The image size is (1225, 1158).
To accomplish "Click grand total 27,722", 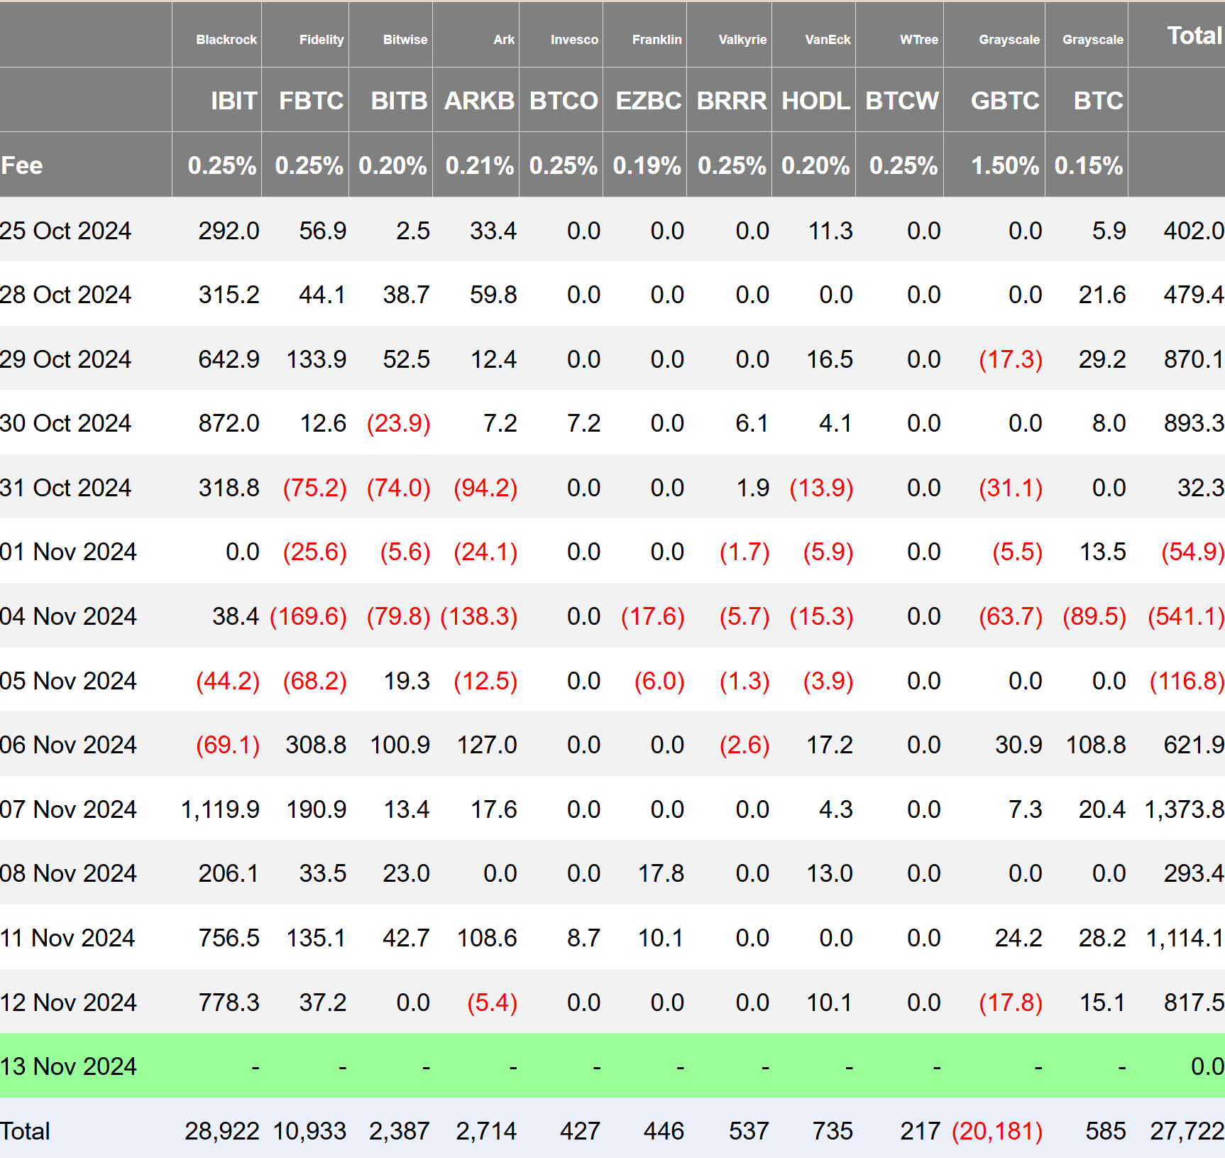I will point(1187,1131).
